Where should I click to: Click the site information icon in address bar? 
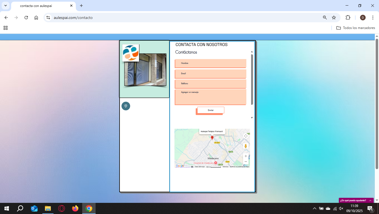tap(48, 18)
